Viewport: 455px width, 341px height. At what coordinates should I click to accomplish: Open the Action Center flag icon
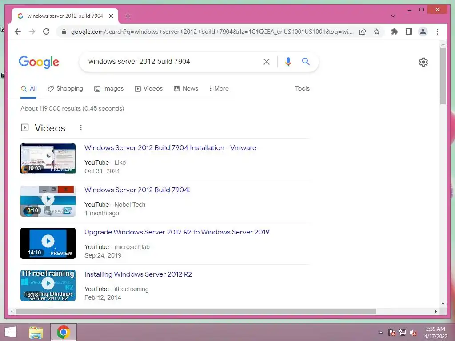pyautogui.click(x=392, y=333)
